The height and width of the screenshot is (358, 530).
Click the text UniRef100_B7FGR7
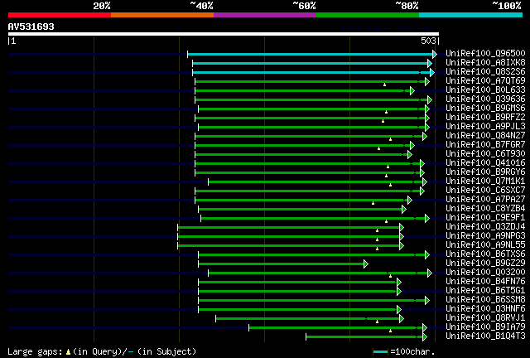point(485,145)
